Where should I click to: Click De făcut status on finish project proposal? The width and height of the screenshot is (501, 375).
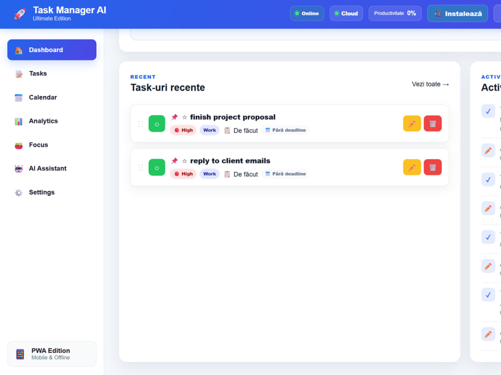(x=241, y=130)
